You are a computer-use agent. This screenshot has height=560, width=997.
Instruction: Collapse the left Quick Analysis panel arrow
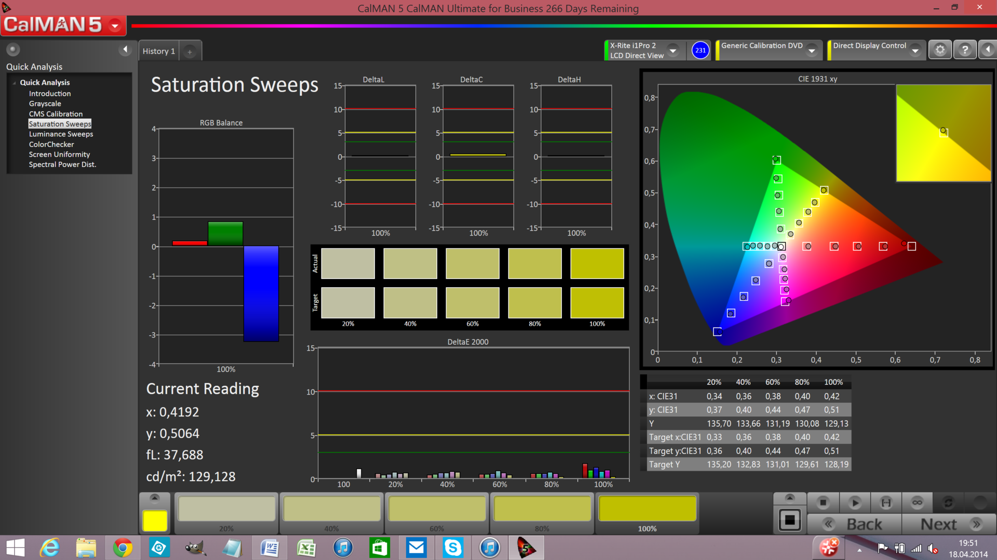(x=125, y=49)
